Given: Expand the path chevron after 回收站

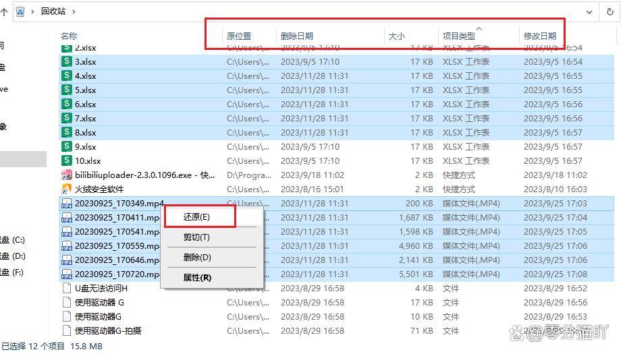Looking at the screenshot, I should point(74,11).
